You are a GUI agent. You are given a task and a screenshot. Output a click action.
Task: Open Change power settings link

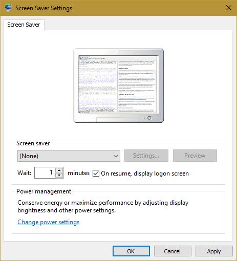pos(49,222)
